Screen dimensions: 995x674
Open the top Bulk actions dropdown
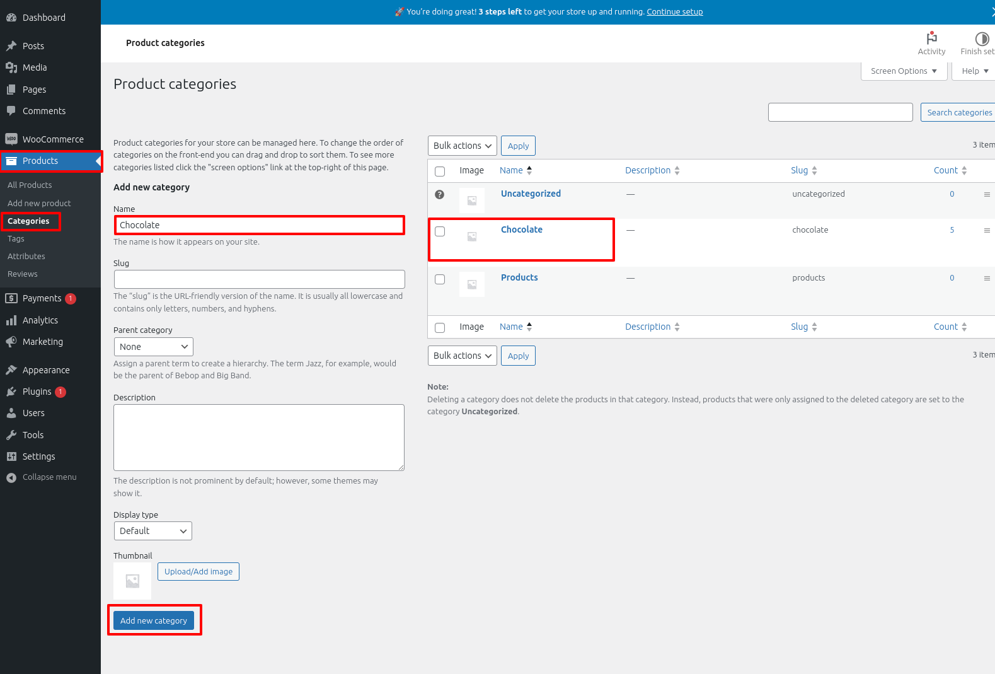tap(462, 146)
